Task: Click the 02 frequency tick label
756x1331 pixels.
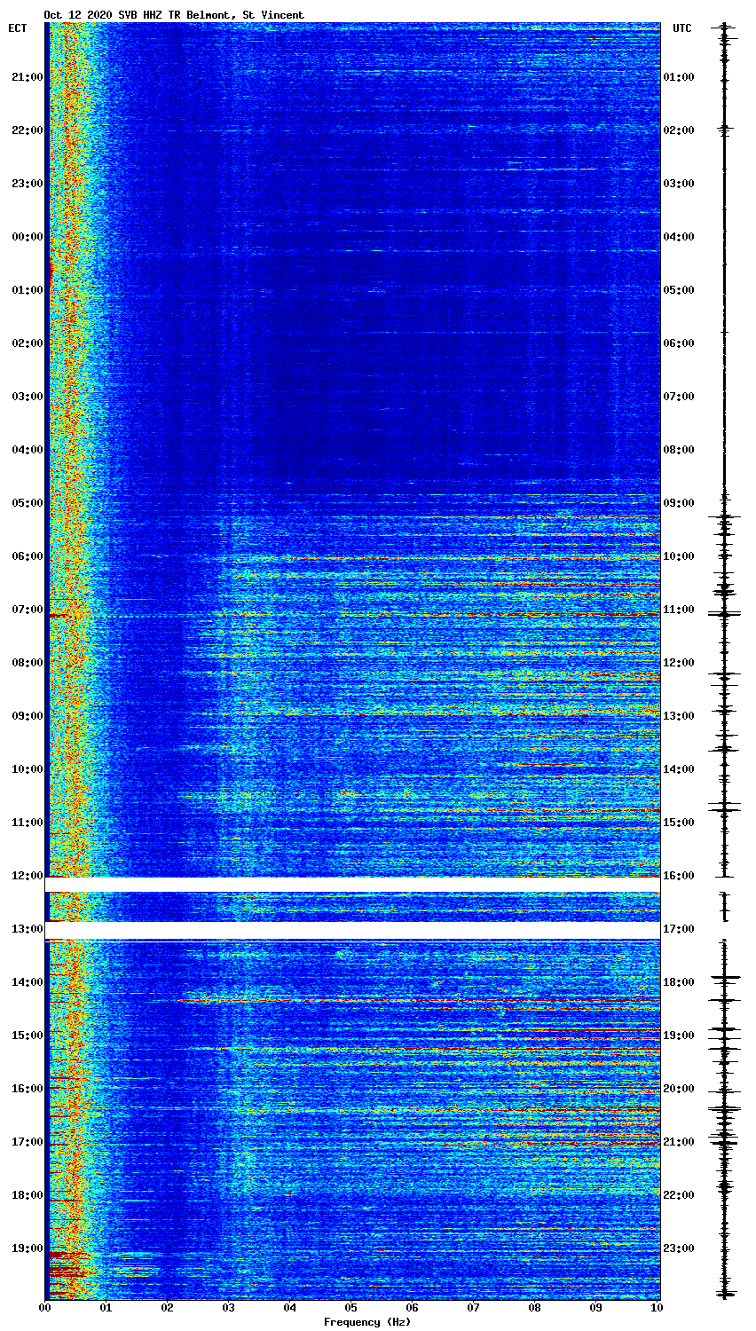Action: click(x=167, y=1308)
